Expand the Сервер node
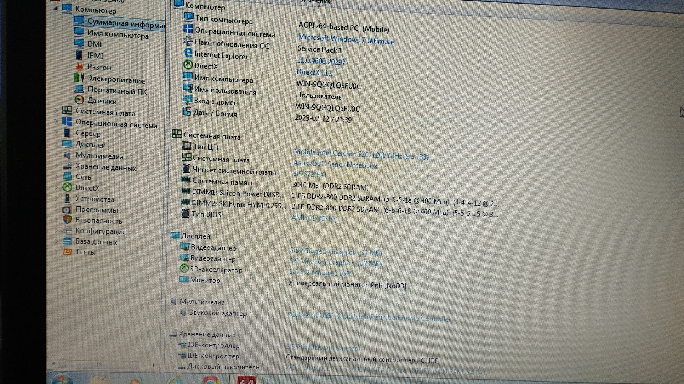The width and height of the screenshot is (684, 384). click(x=56, y=133)
